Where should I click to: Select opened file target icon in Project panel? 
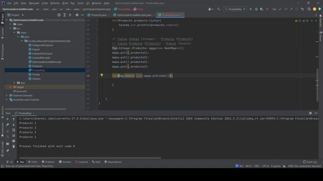click(59, 15)
